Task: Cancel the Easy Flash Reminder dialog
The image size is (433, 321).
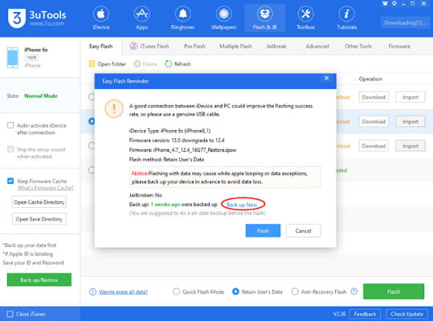Action: pos(303,230)
